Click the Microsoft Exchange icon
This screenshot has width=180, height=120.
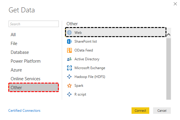(69, 68)
